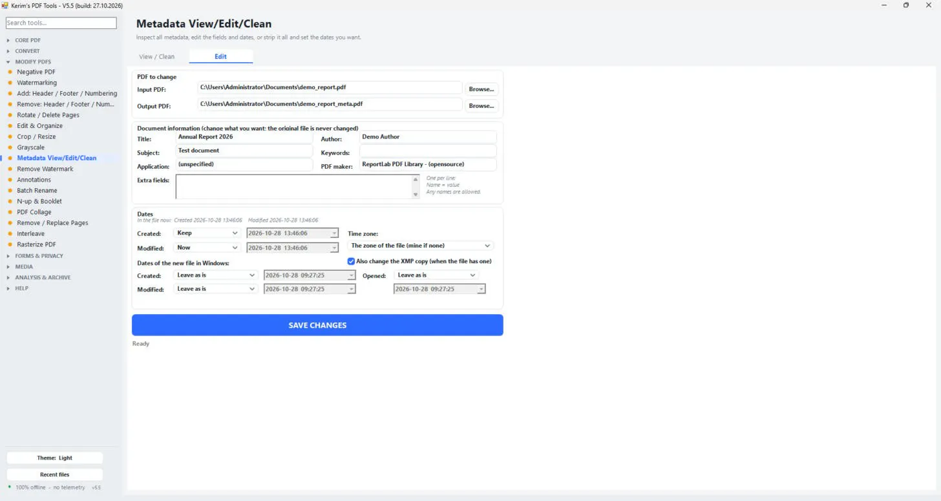Toggle the Theme: Light button

[x=55, y=458]
